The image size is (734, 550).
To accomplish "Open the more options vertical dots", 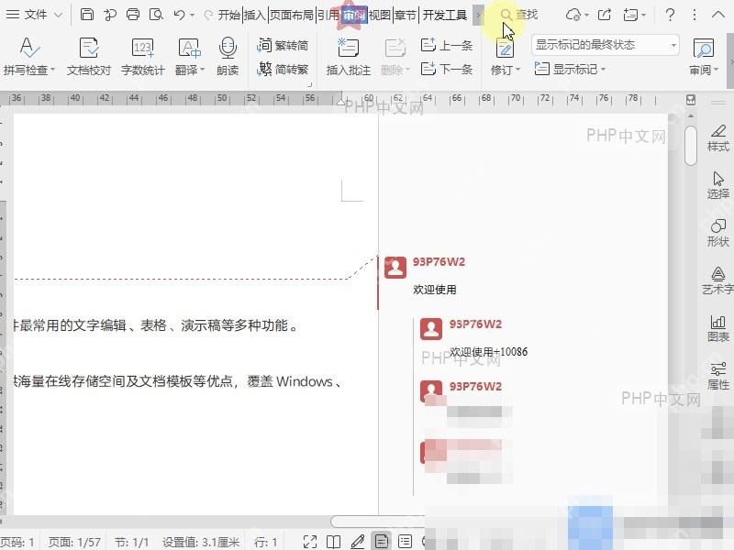I will (x=695, y=15).
